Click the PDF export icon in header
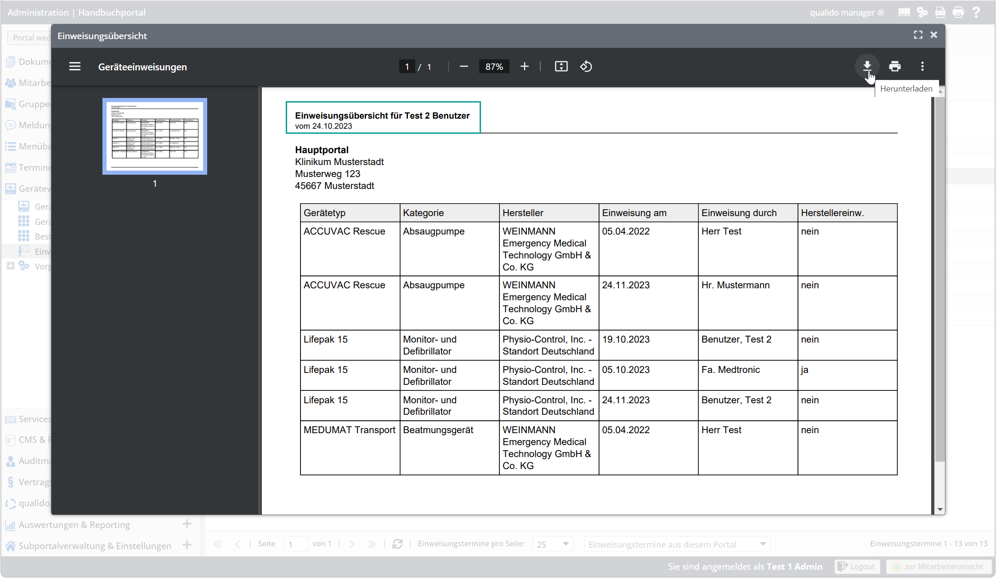This screenshot has height=578, width=996. 940,12
